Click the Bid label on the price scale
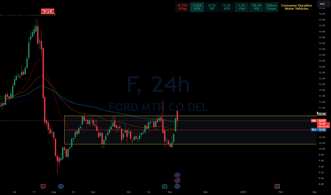The width and height of the screenshot is (331, 195). [x=314, y=130]
